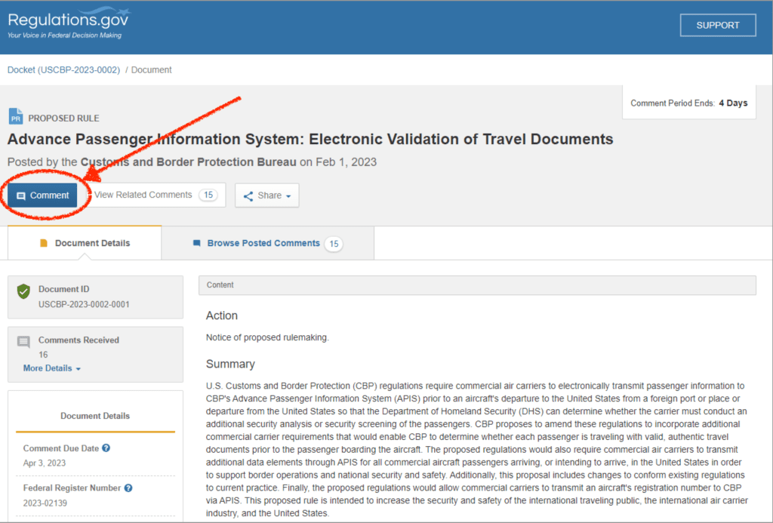Image resolution: width=773 pixels, height=523 pixels.
Task: Click the Federal Register Number help icon
Action: coord(128,488)
